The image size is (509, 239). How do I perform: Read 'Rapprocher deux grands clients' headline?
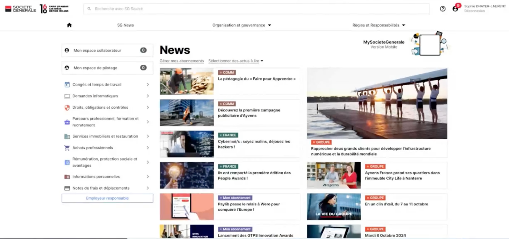(371, 151)
